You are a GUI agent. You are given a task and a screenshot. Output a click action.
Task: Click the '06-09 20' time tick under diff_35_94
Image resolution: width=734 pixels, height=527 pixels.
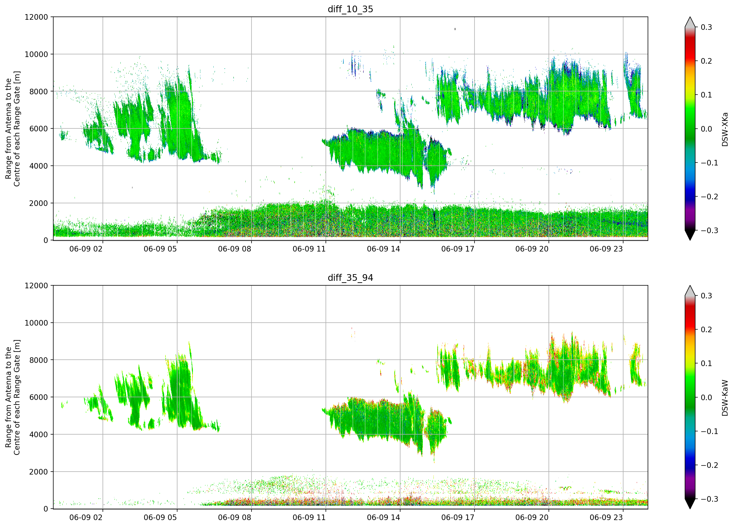pyautogui.click(x=532, y=517)
